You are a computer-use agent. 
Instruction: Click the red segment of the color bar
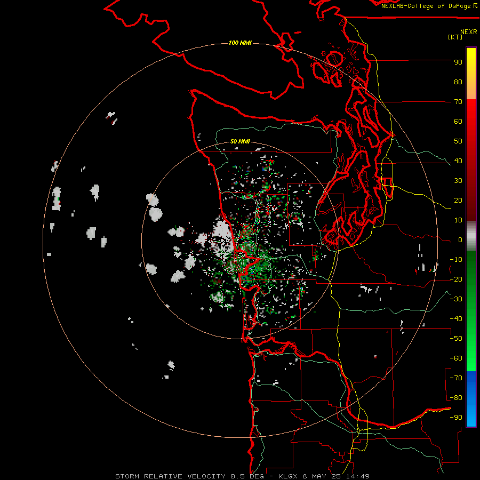pyautogui.click(x=471, y=160)
